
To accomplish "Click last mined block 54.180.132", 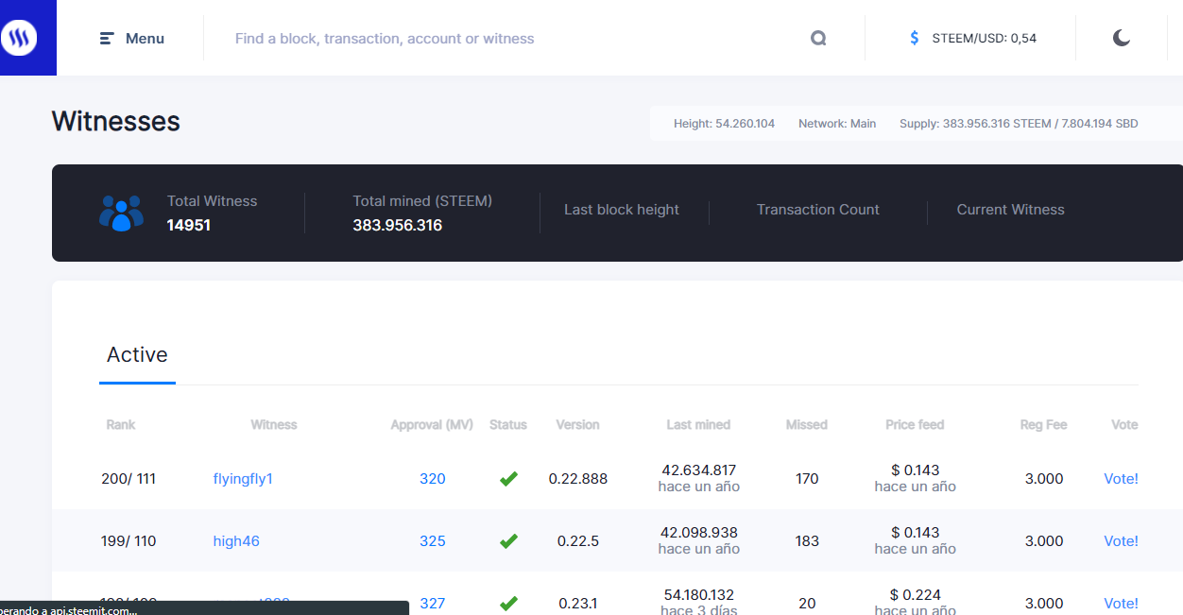I will [x=699, y=595].
